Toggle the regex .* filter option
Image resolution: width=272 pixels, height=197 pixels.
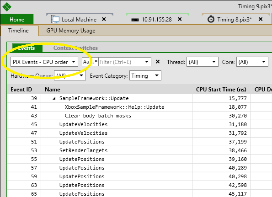pyautogui.click(x=95, y=62)
